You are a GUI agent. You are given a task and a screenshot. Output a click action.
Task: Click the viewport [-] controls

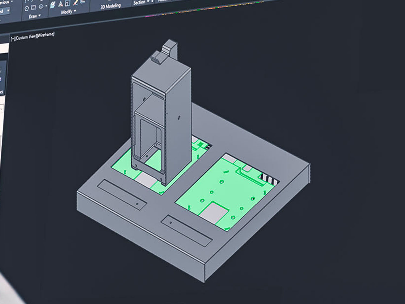12,39
